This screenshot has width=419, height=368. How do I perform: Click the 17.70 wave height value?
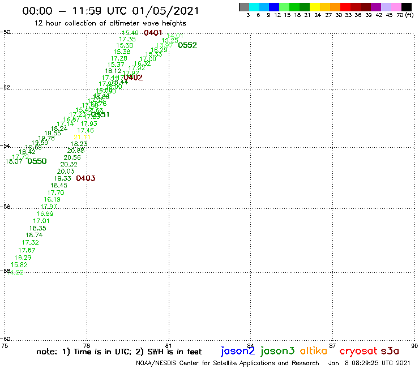pos(56,192)
